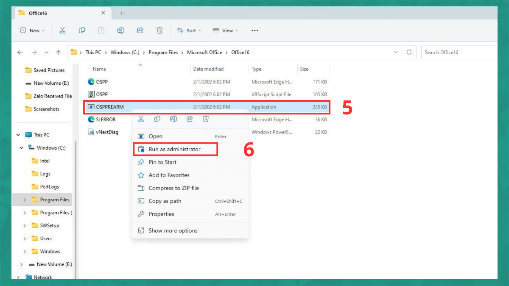
Task: Choose Show more options
Action: pyautogui.click(x=190, y=230)
